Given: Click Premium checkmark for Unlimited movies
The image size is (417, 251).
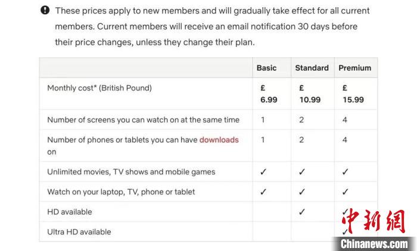Looking at the screenshot, I should pyautogui.click(x=346, y=172).
